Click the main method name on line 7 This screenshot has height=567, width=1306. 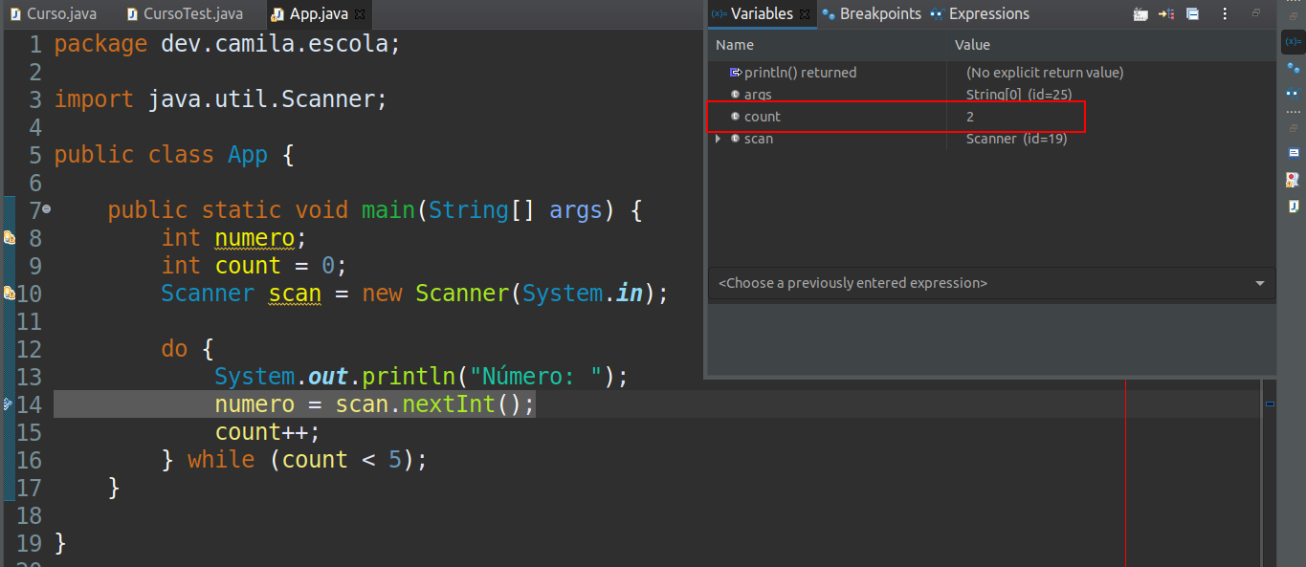(x=388, y=210)
